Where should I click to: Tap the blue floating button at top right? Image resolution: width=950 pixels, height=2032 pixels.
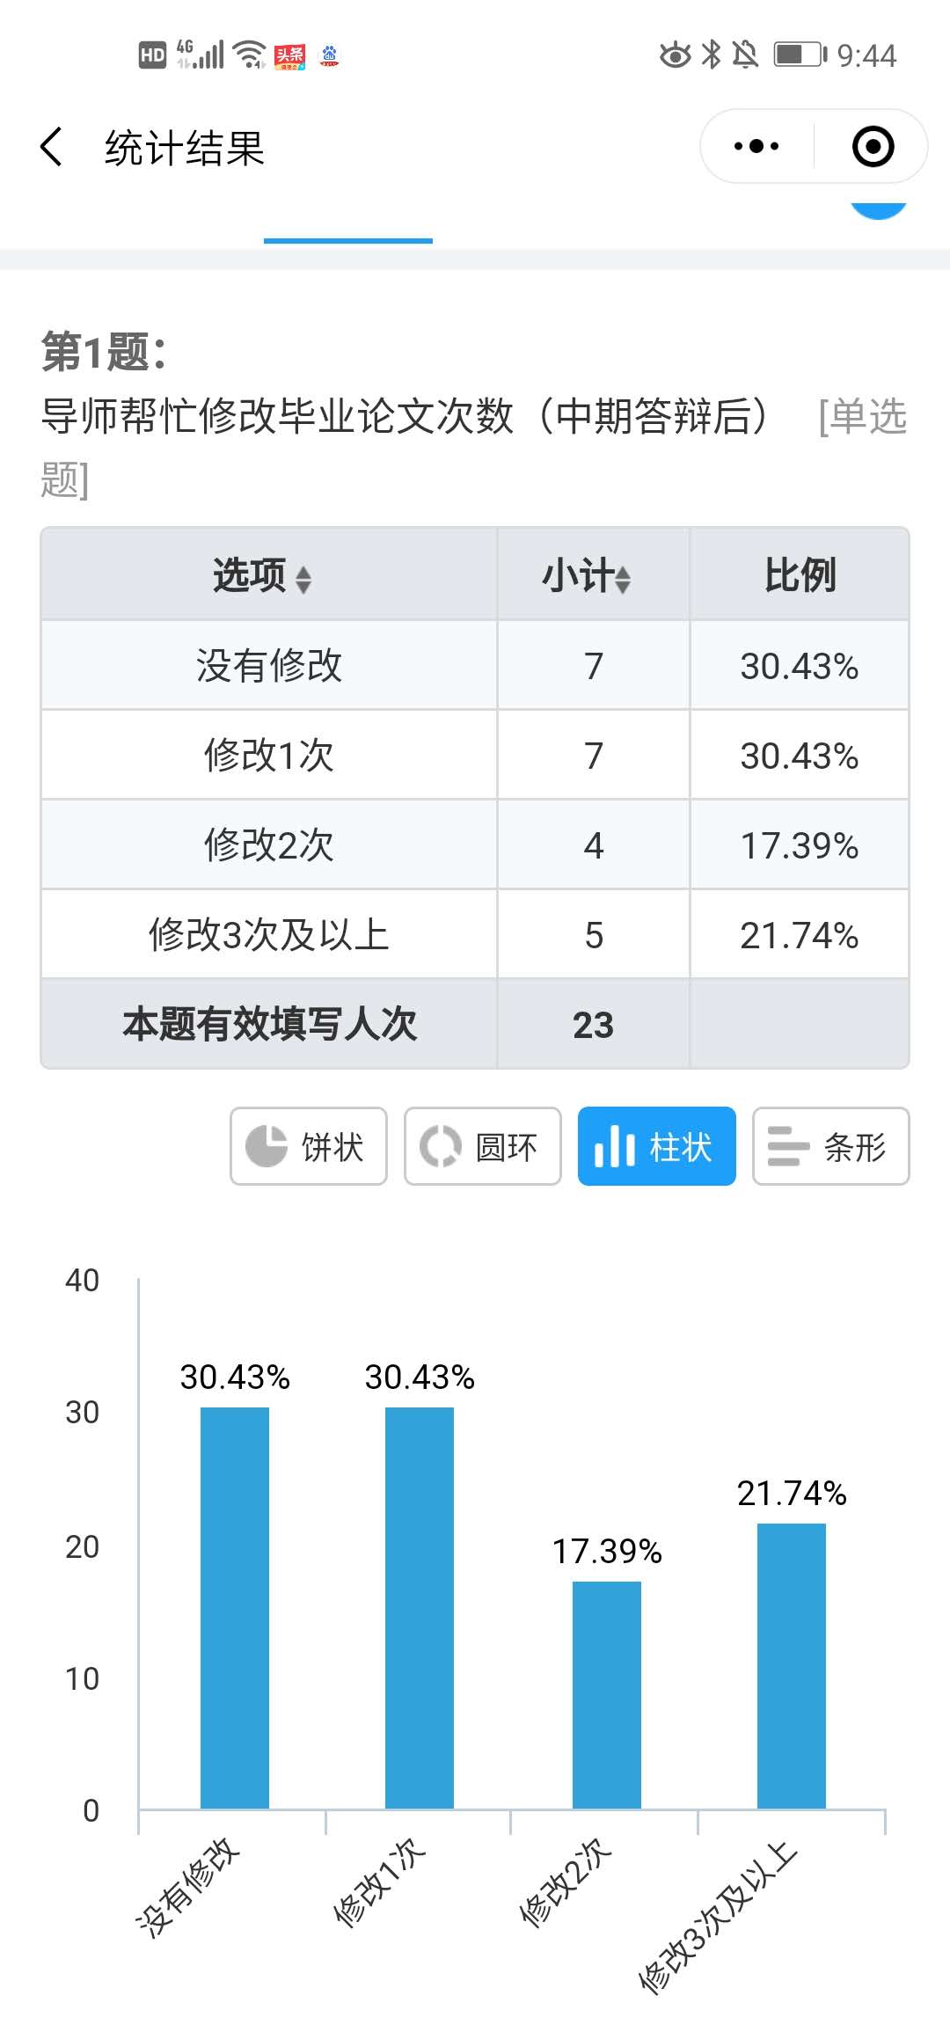coord(878,209)
